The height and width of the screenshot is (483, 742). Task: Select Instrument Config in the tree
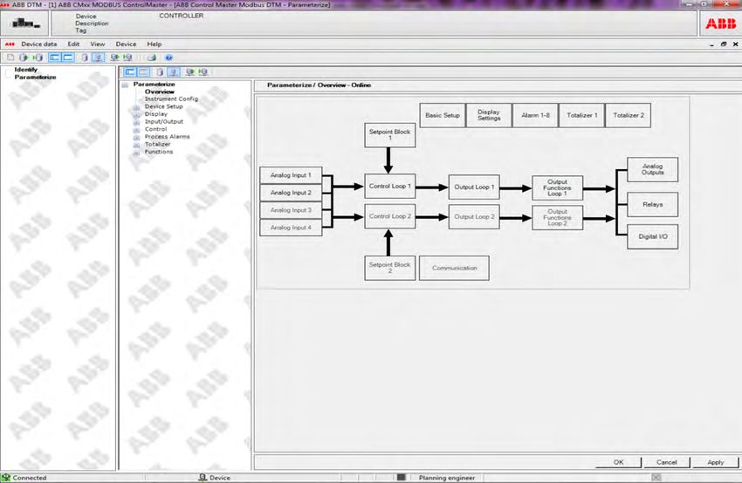(x=171, y=99)
